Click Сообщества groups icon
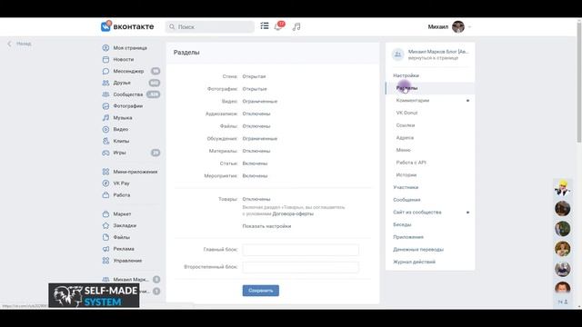 [x=105, y=94]
